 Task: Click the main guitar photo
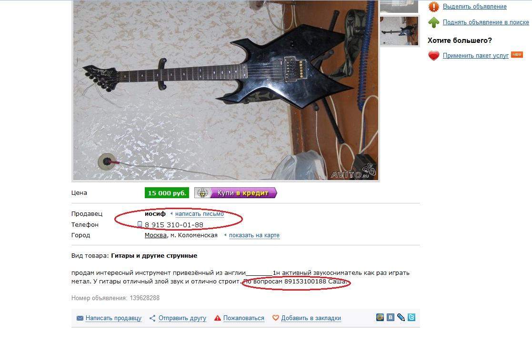[x=226, y=90]
